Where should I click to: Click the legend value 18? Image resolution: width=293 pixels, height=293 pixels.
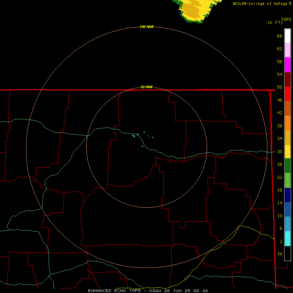click(280, 190)
